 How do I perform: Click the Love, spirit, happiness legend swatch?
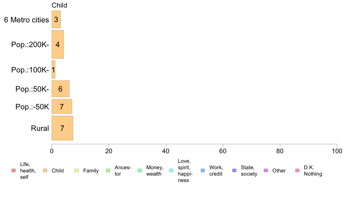pyautogui.click(x=171, y=171)
